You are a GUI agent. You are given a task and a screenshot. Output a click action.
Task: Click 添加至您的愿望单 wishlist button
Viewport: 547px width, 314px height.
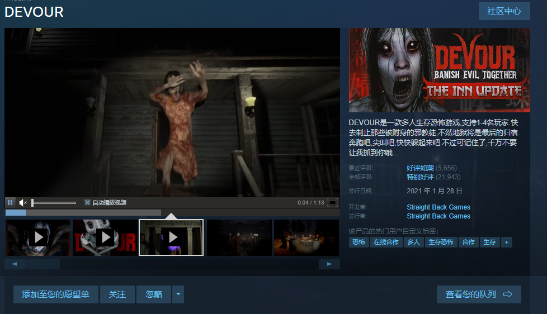(56, 294)
